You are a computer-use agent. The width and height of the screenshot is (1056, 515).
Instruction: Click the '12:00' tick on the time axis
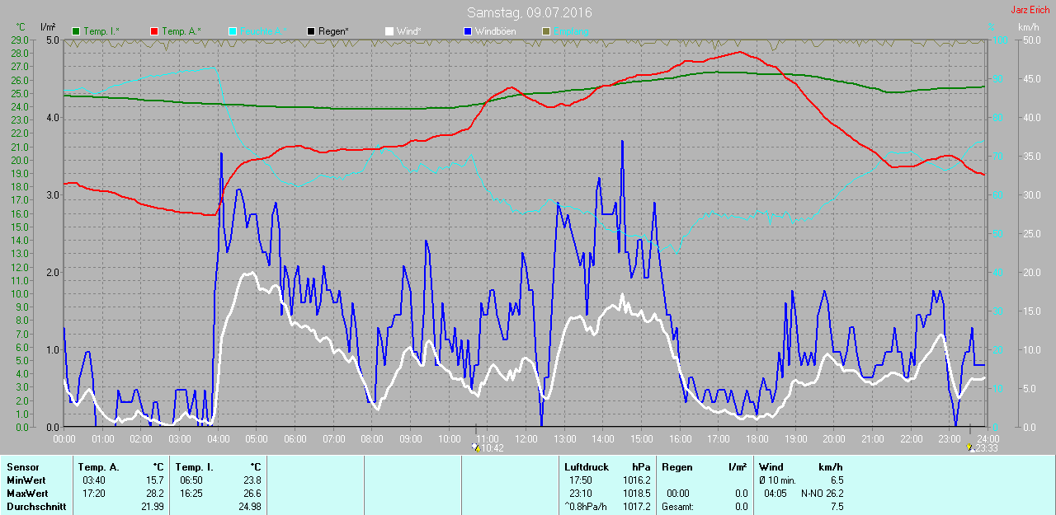tap(526, 438)
